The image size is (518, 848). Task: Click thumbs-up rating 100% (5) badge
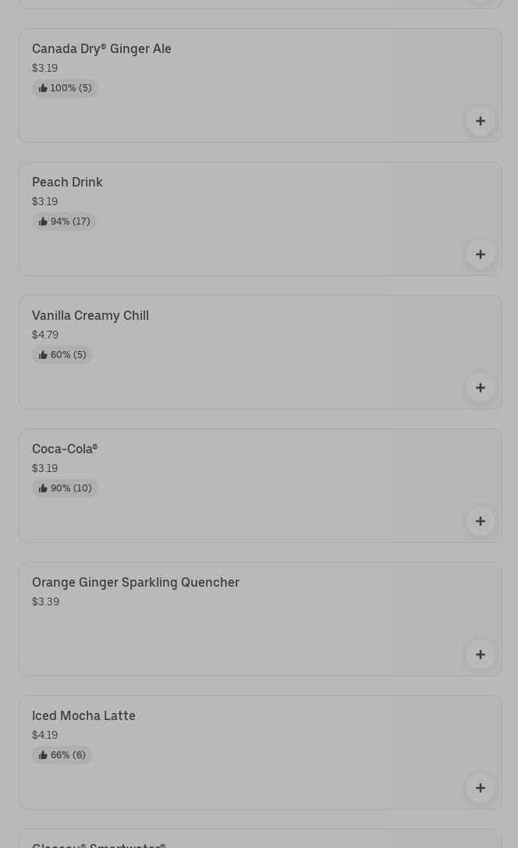click(x=65, y=88)
